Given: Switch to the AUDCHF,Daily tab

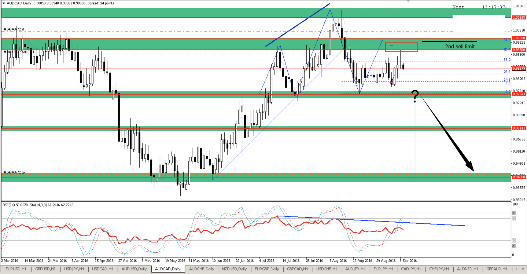Looking at the screenshot, I should click(x=202, y=269).
